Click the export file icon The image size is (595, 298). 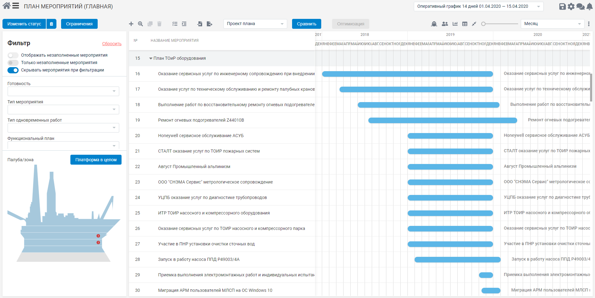click(x=210, y=24)
